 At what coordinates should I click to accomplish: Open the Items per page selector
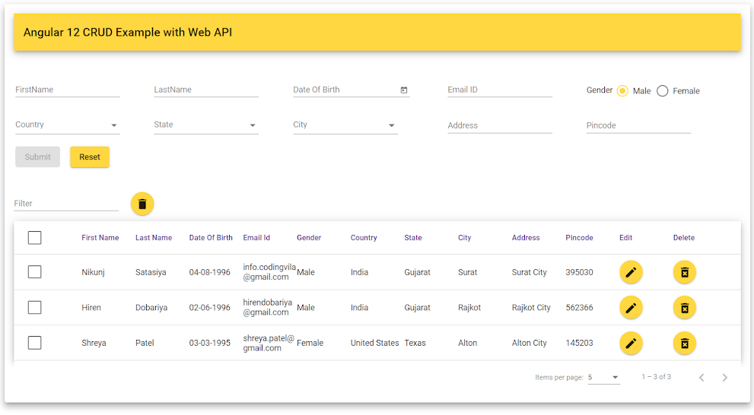[603, 378]
